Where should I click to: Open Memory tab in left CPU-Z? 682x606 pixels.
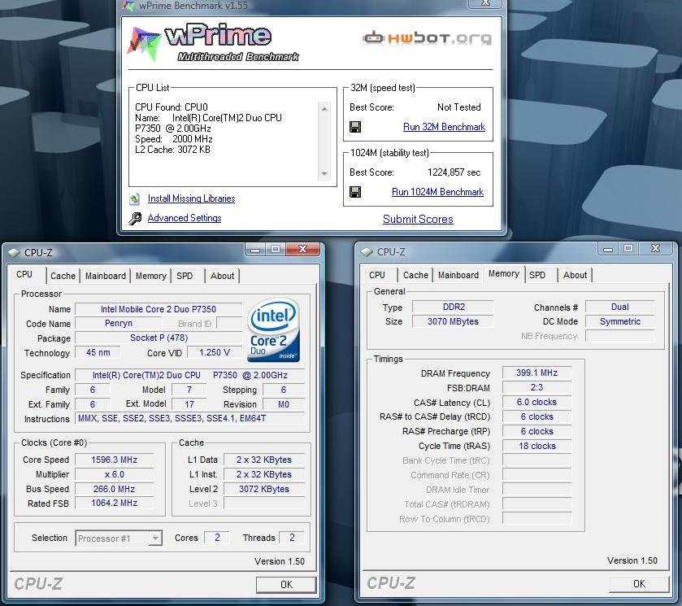[x=151, y=276]
